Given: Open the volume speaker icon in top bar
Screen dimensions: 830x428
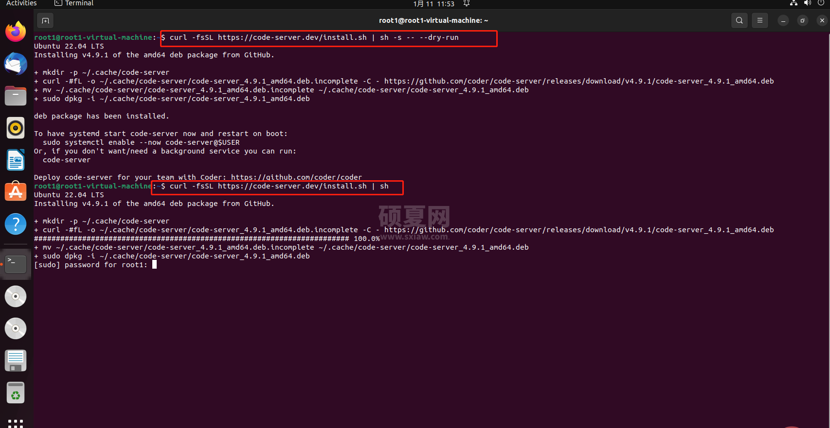Looking at the screenshot, I should [x=808, y=3].
